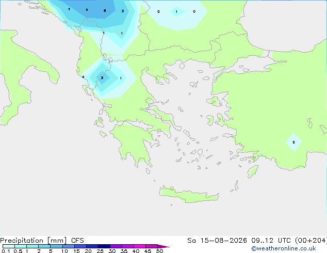327x253 pixels.
Task: Click the '0.1' legend label
Action: [x=6, y=251]
